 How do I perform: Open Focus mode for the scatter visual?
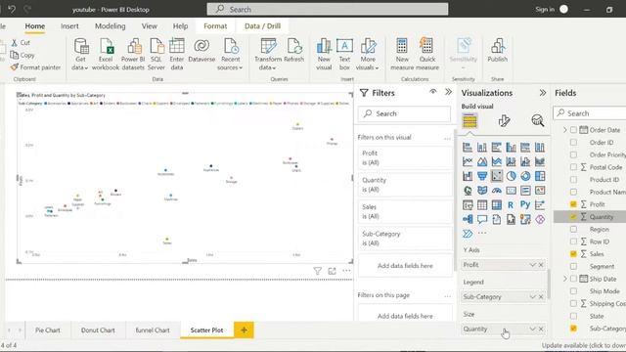coord(332,271)
